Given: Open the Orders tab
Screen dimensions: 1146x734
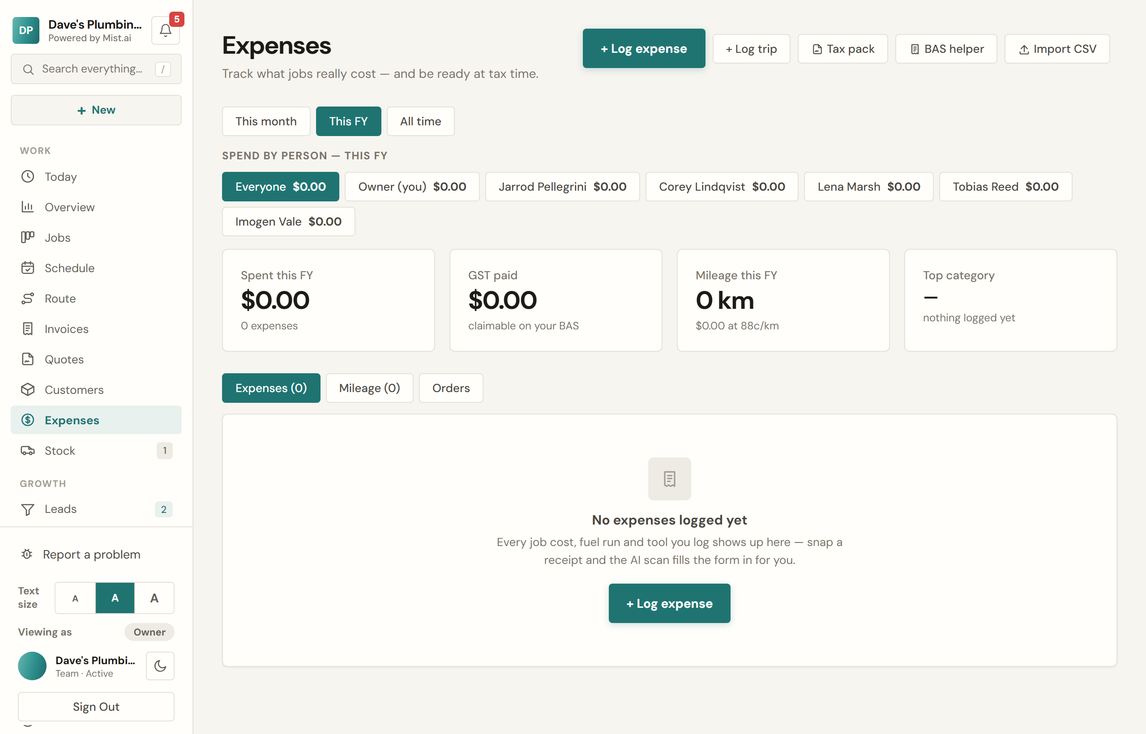Looking at the screenshot, I should (x=451, y=388).
